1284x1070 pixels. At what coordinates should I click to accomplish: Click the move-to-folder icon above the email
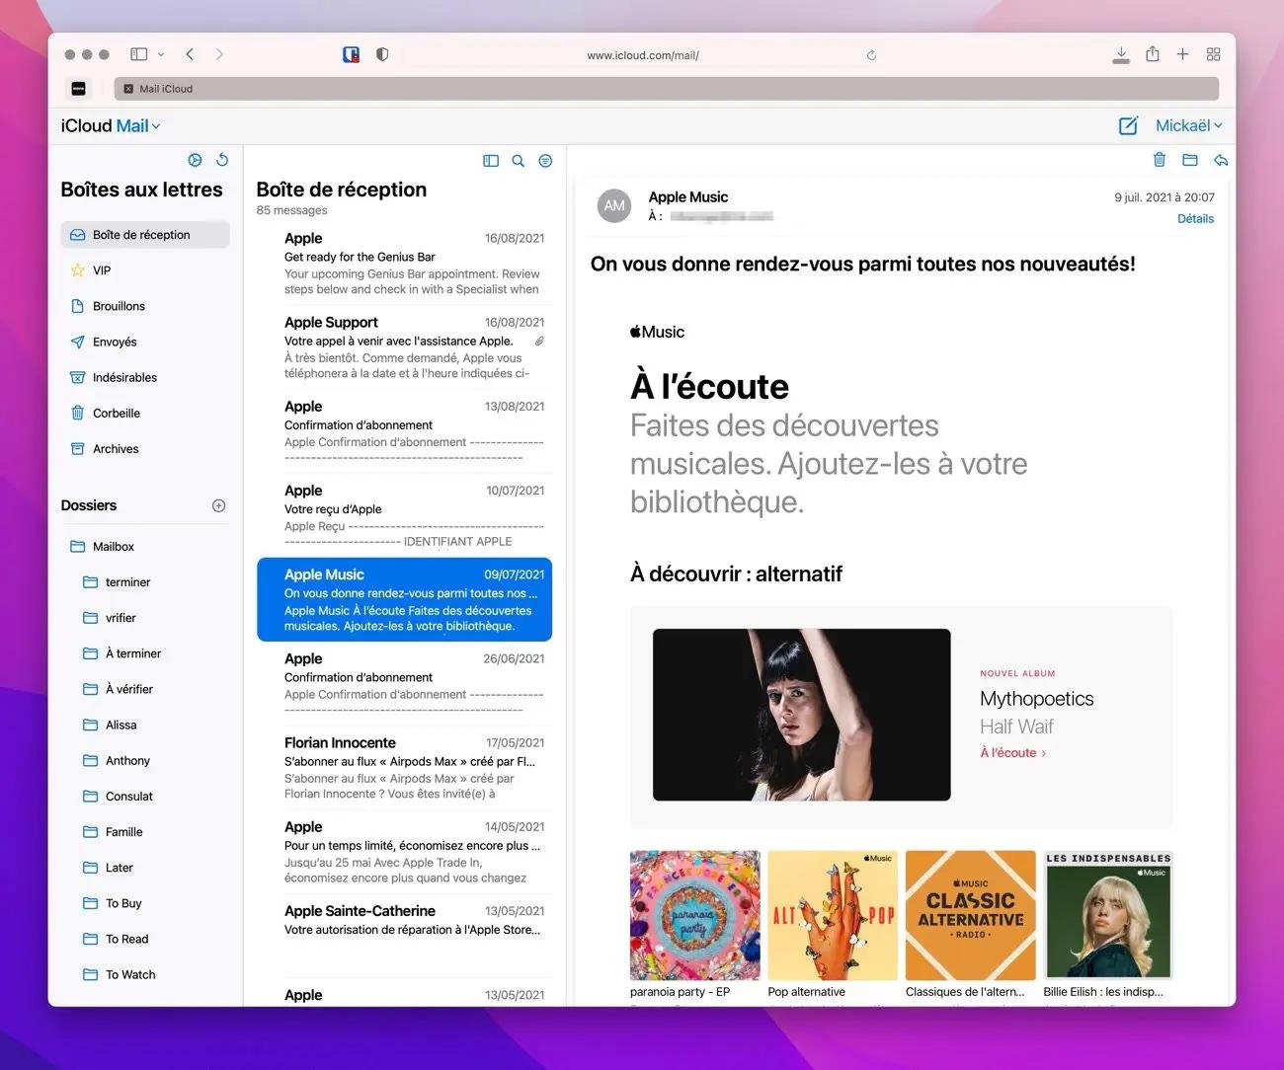tap(1189, 159)
